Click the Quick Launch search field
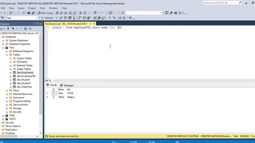255x143 pixels. [x=222, y=3]
